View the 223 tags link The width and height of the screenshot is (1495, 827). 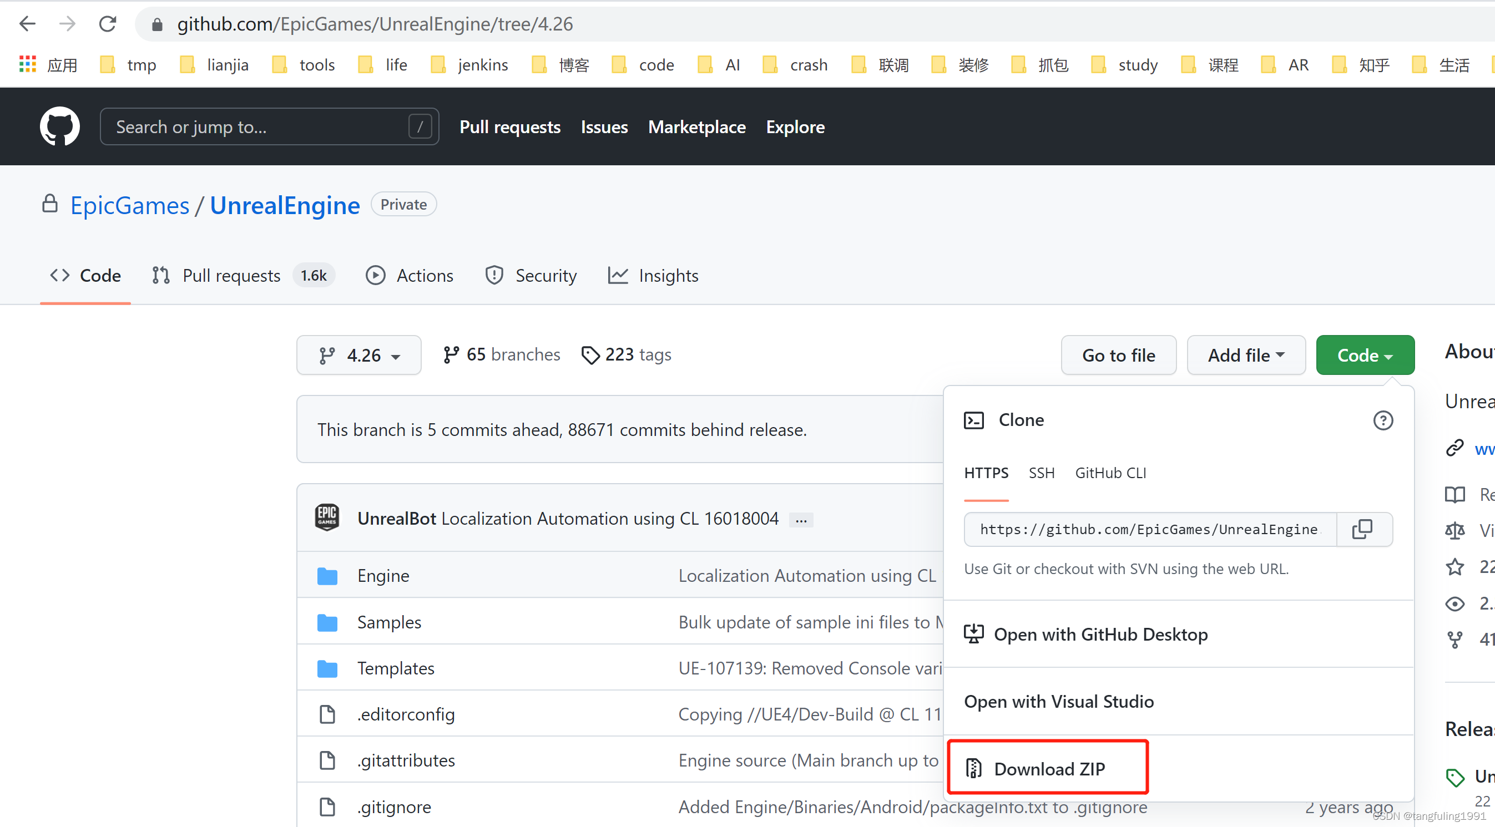pos(626,354)
